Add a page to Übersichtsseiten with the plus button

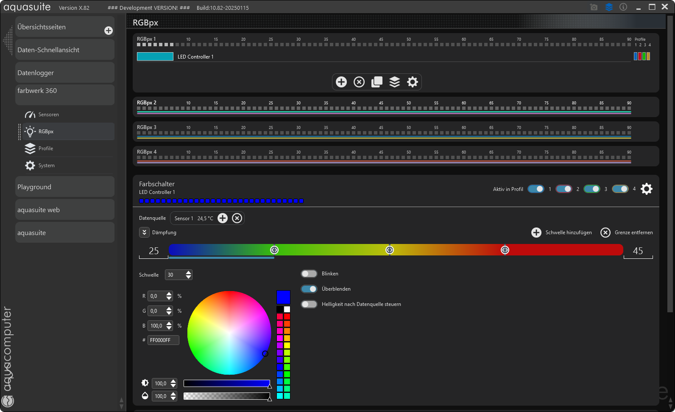pos(109,31)
